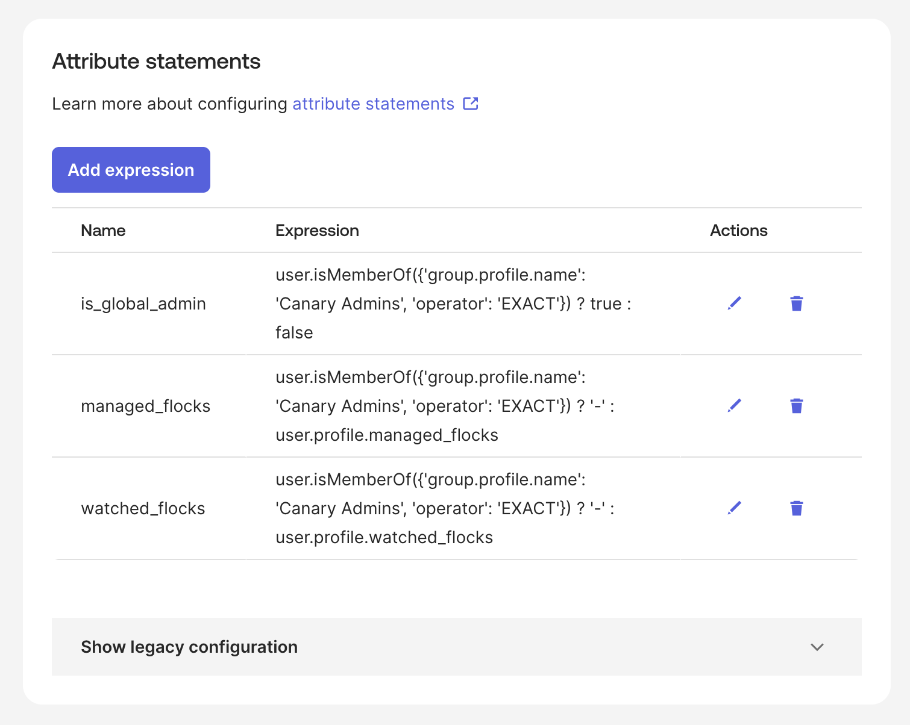The height and width of the screenshot is (725, 910).
Task: Click trash icon for watched_flocks row
Action: [x=796, y=508]
